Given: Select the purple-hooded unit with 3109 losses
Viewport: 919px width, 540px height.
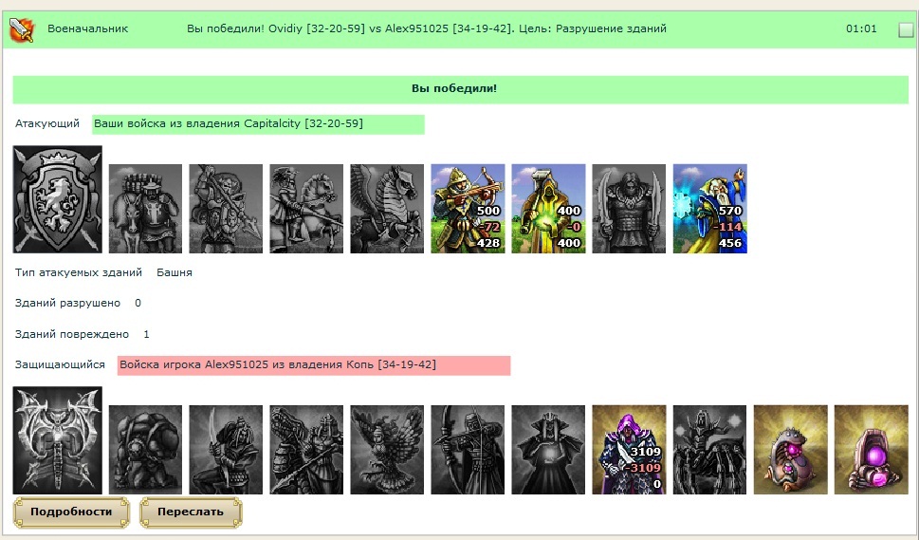Looking at the screenshot, I should coord(629,450).
